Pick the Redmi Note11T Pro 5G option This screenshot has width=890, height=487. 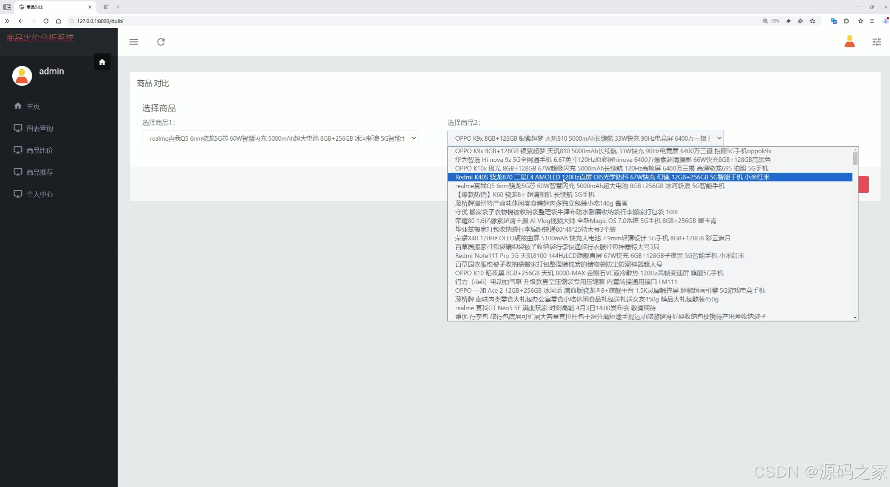(x=650, y=256)
